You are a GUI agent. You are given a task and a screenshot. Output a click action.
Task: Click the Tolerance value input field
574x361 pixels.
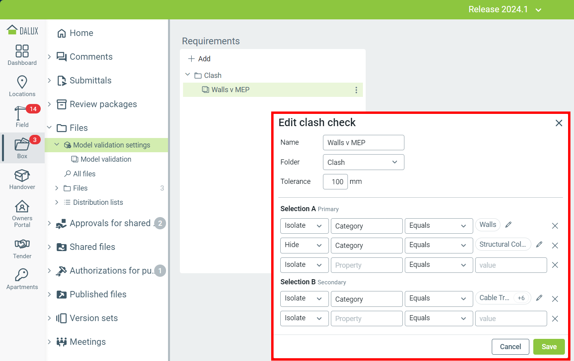(x=335, y=182)
